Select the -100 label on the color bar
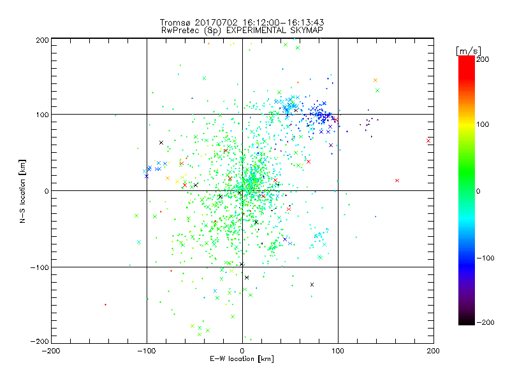 tap(485, 258)
